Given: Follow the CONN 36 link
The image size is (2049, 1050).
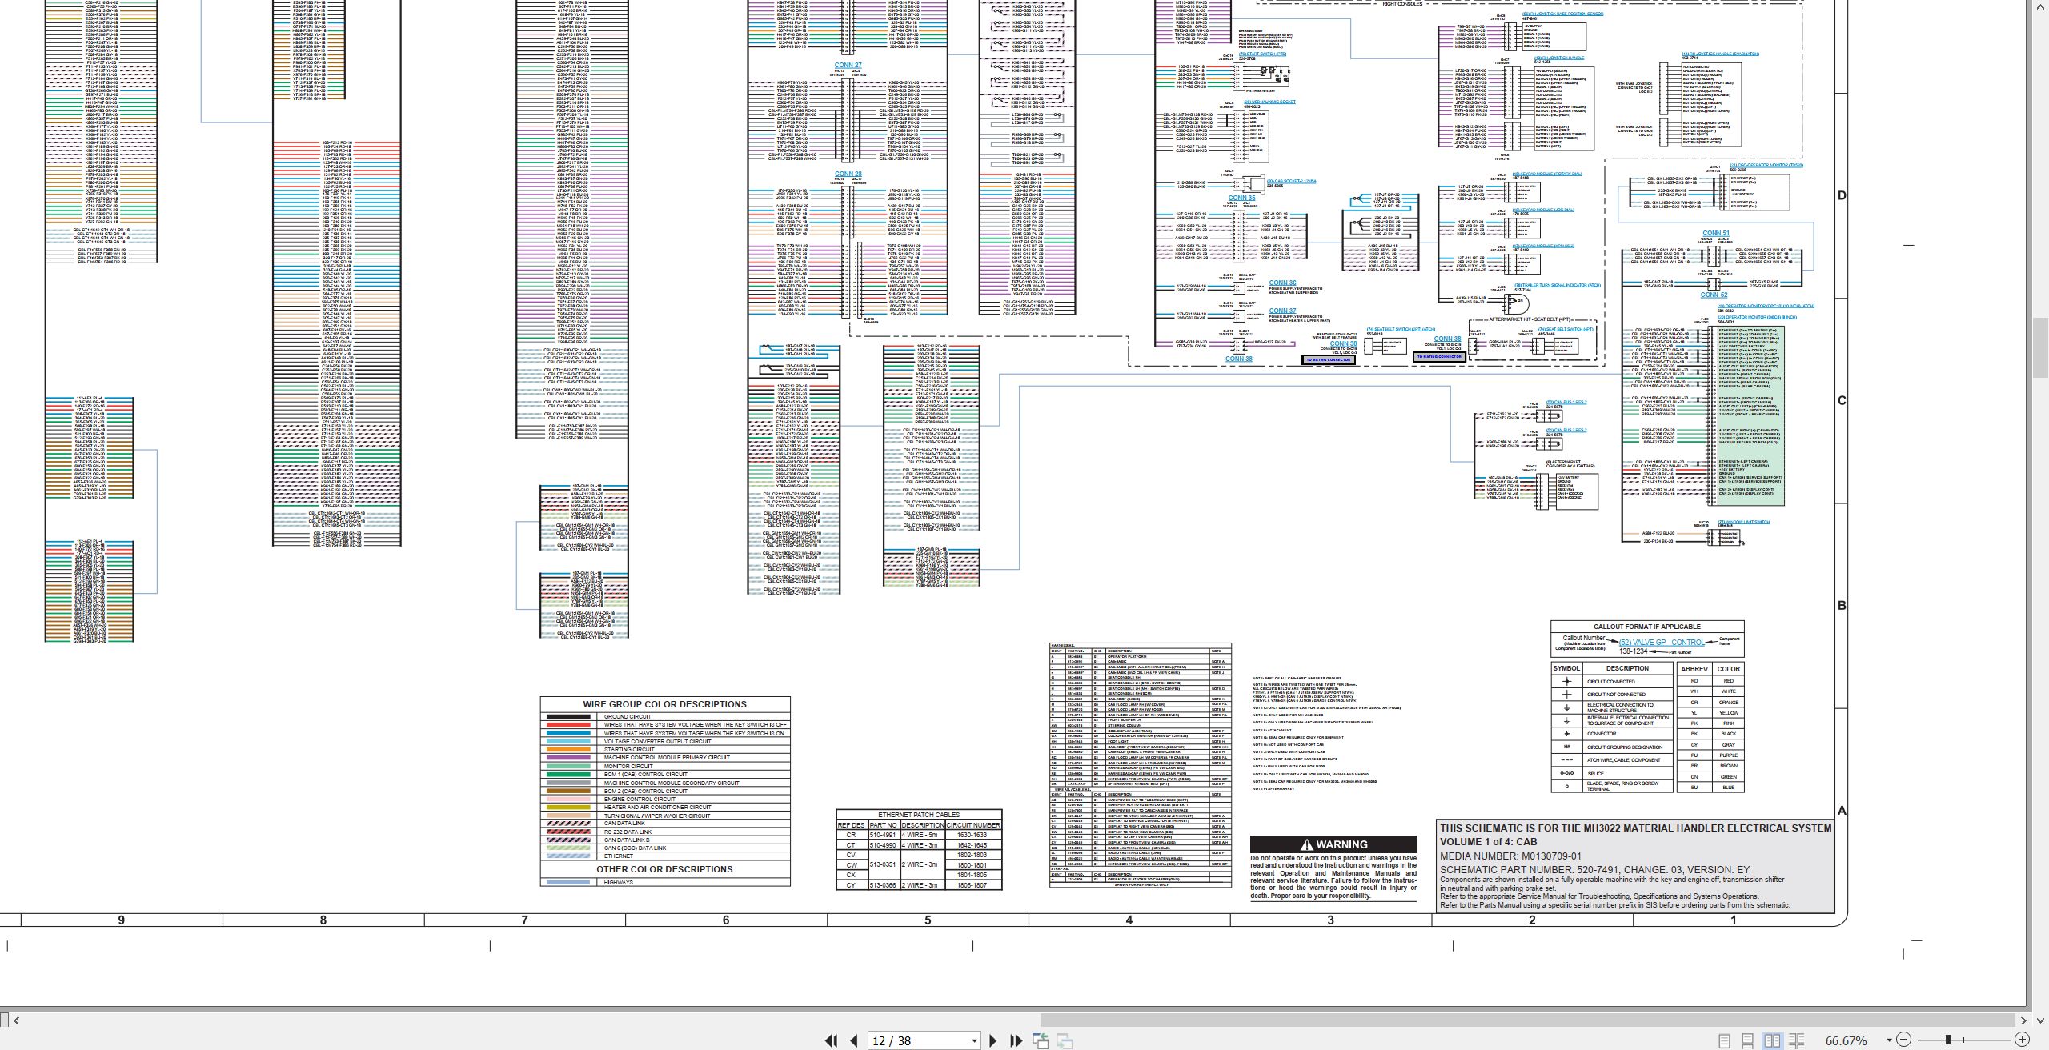Looking at the screenshot, I should click(1282, 283).
